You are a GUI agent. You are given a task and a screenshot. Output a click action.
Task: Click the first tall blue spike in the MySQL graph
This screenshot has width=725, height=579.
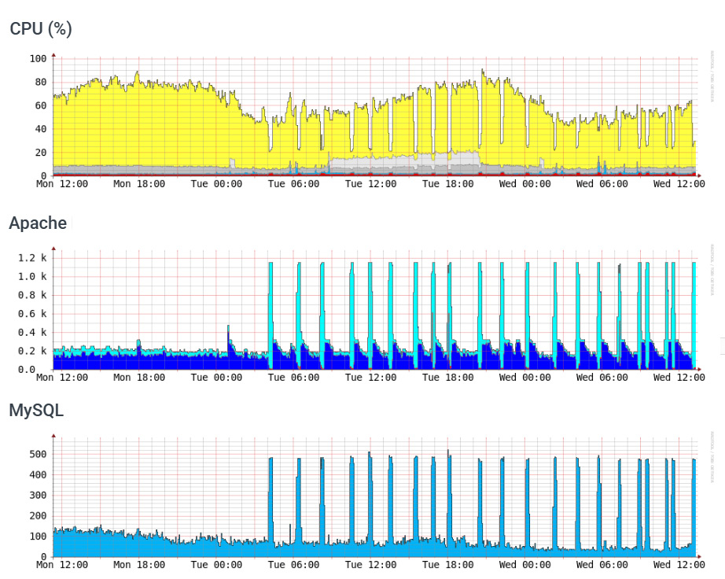[270, 496]
